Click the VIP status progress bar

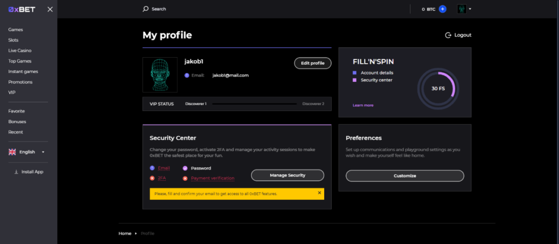pyautogui.click(x=254, y=103)
